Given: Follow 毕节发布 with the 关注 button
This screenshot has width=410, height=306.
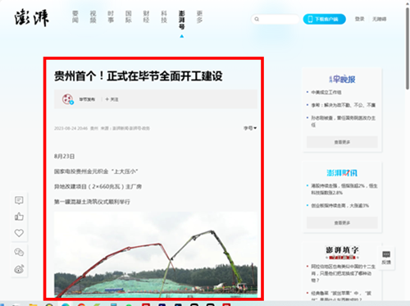Looking at the screenshot, I should pos(112,99).
